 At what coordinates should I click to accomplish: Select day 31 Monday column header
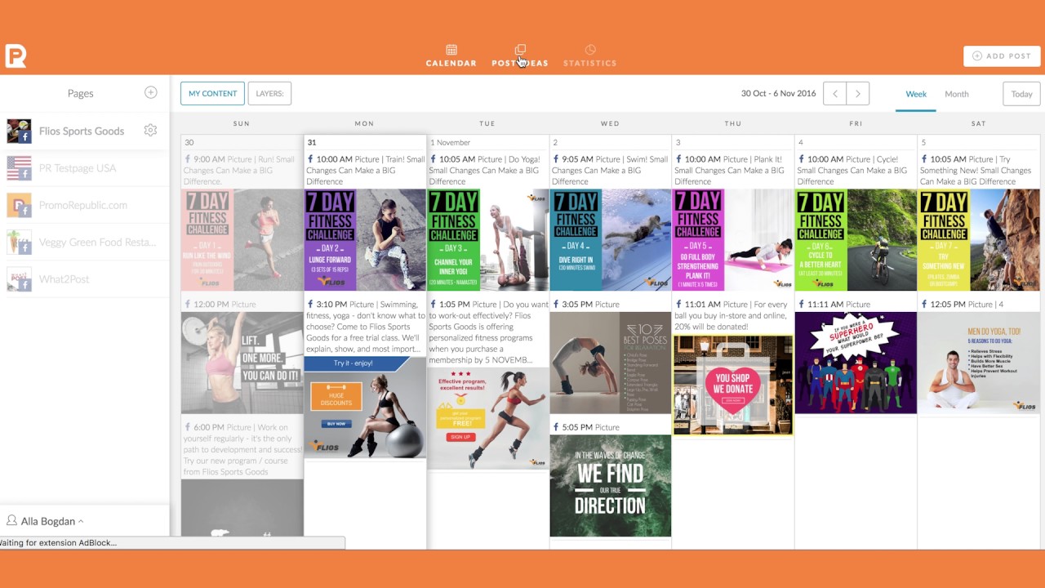point(365,142)
